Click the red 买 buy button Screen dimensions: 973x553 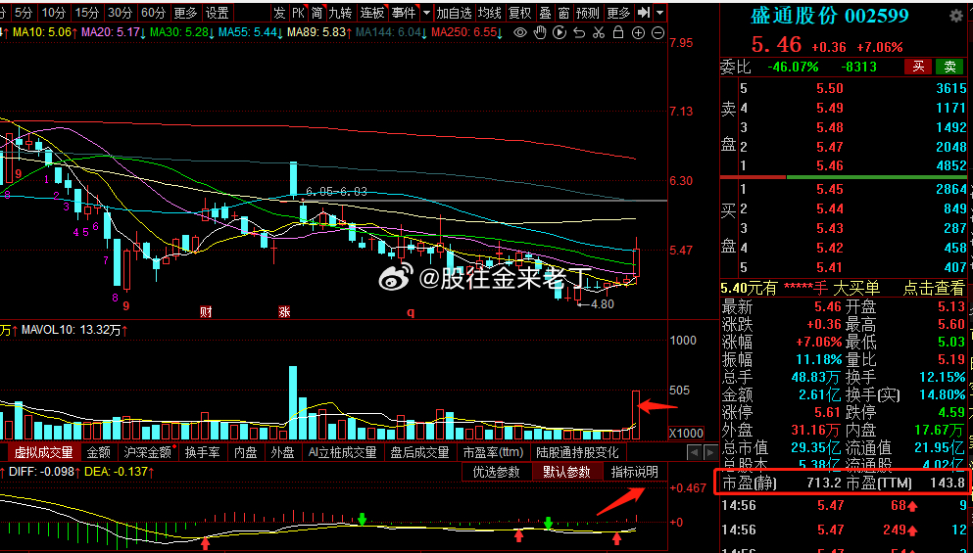918,67
